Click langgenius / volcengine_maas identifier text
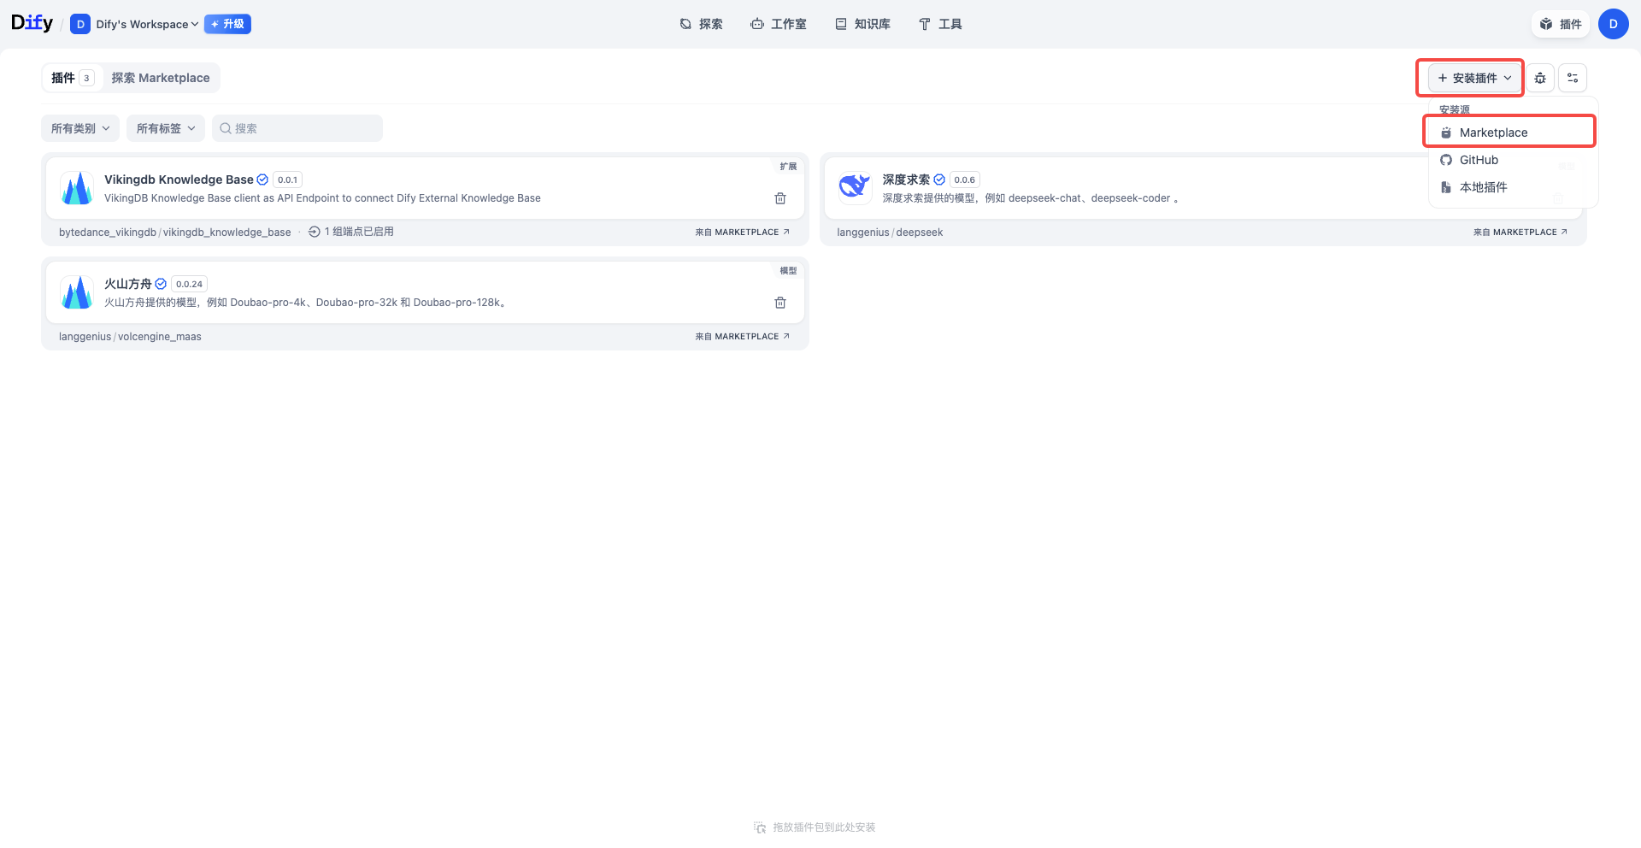1641x848 pixels. coord(130,337)
